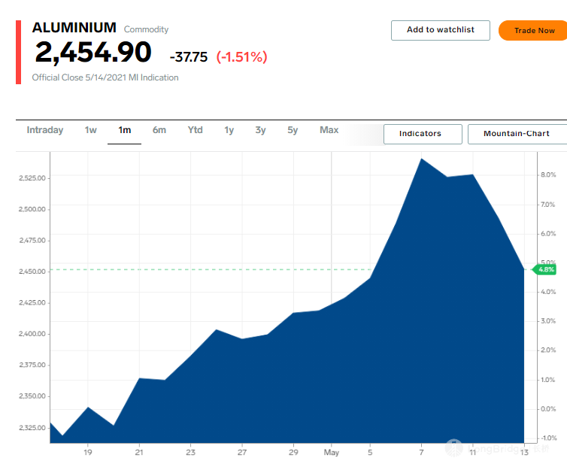Add Aluminium to watchlist
Screen dimensions: 567x470
(441, 30)
